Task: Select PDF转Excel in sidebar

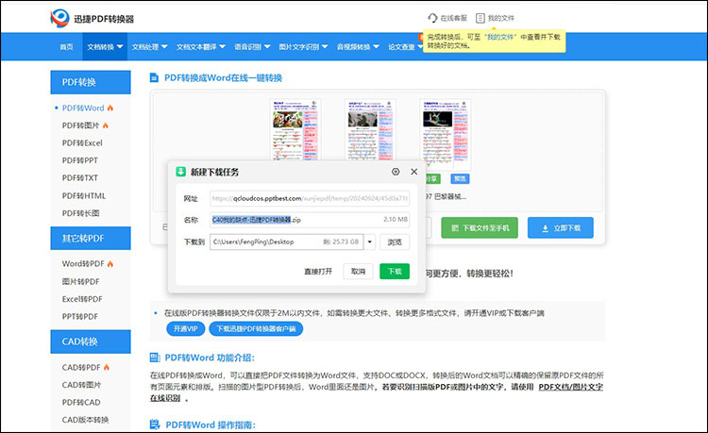Action: pyautogui.click(x=82, y=143)
